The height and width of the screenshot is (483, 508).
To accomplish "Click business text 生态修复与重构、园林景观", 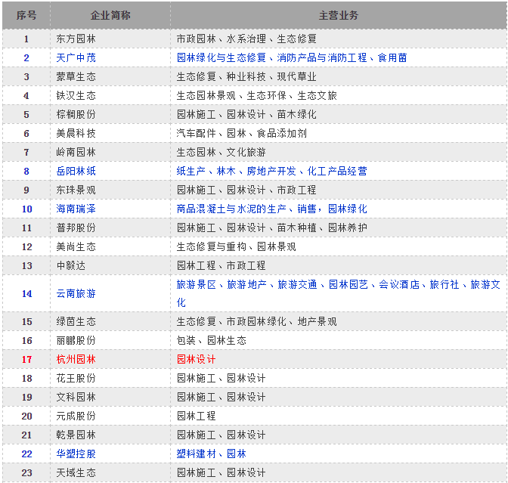I will tap(236, 246).
